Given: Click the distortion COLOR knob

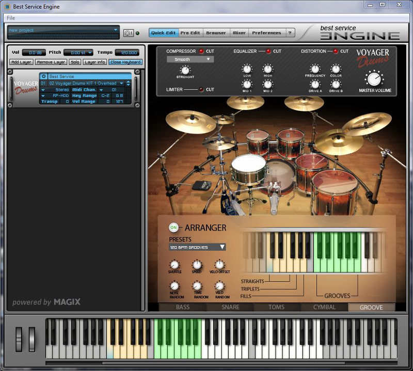Looking at the screenshot, I should (336, 69).
